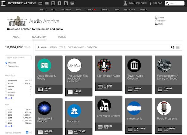Click the user avatar icon
187x135 pixels.
125,3
